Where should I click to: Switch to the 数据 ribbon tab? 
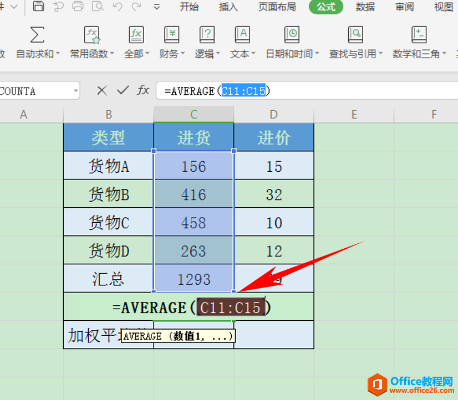365,7
